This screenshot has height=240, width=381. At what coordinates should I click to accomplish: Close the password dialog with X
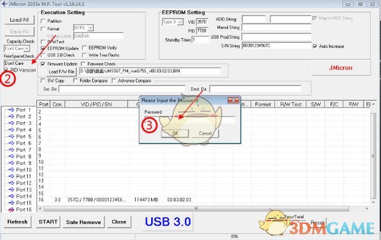[233, 100]
